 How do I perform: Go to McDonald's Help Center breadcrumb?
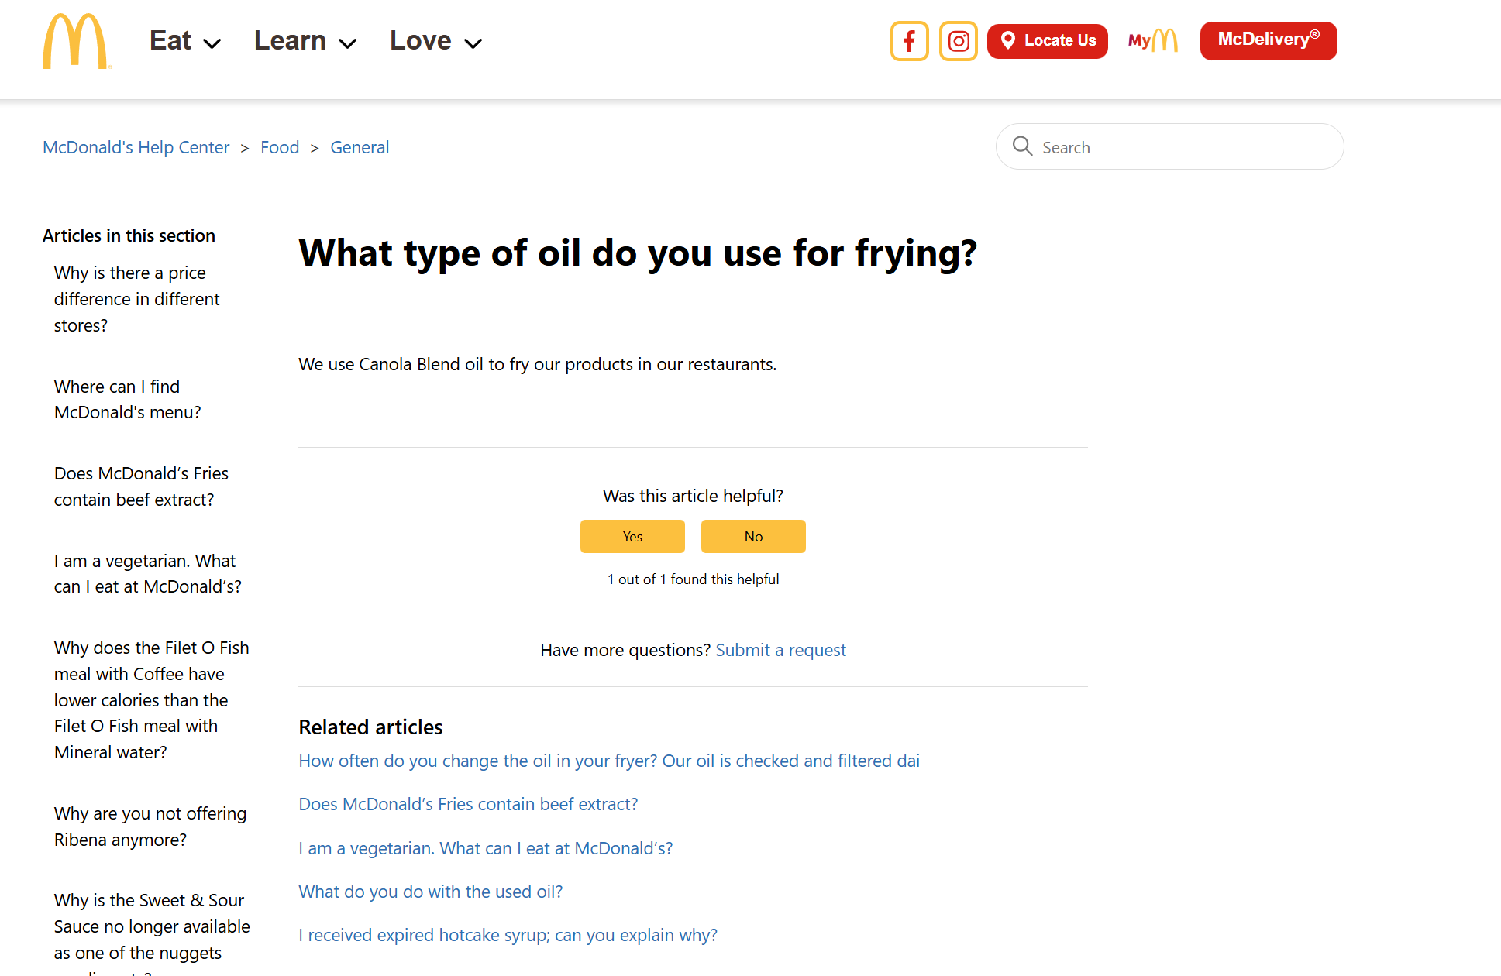(x=136, y=147)
